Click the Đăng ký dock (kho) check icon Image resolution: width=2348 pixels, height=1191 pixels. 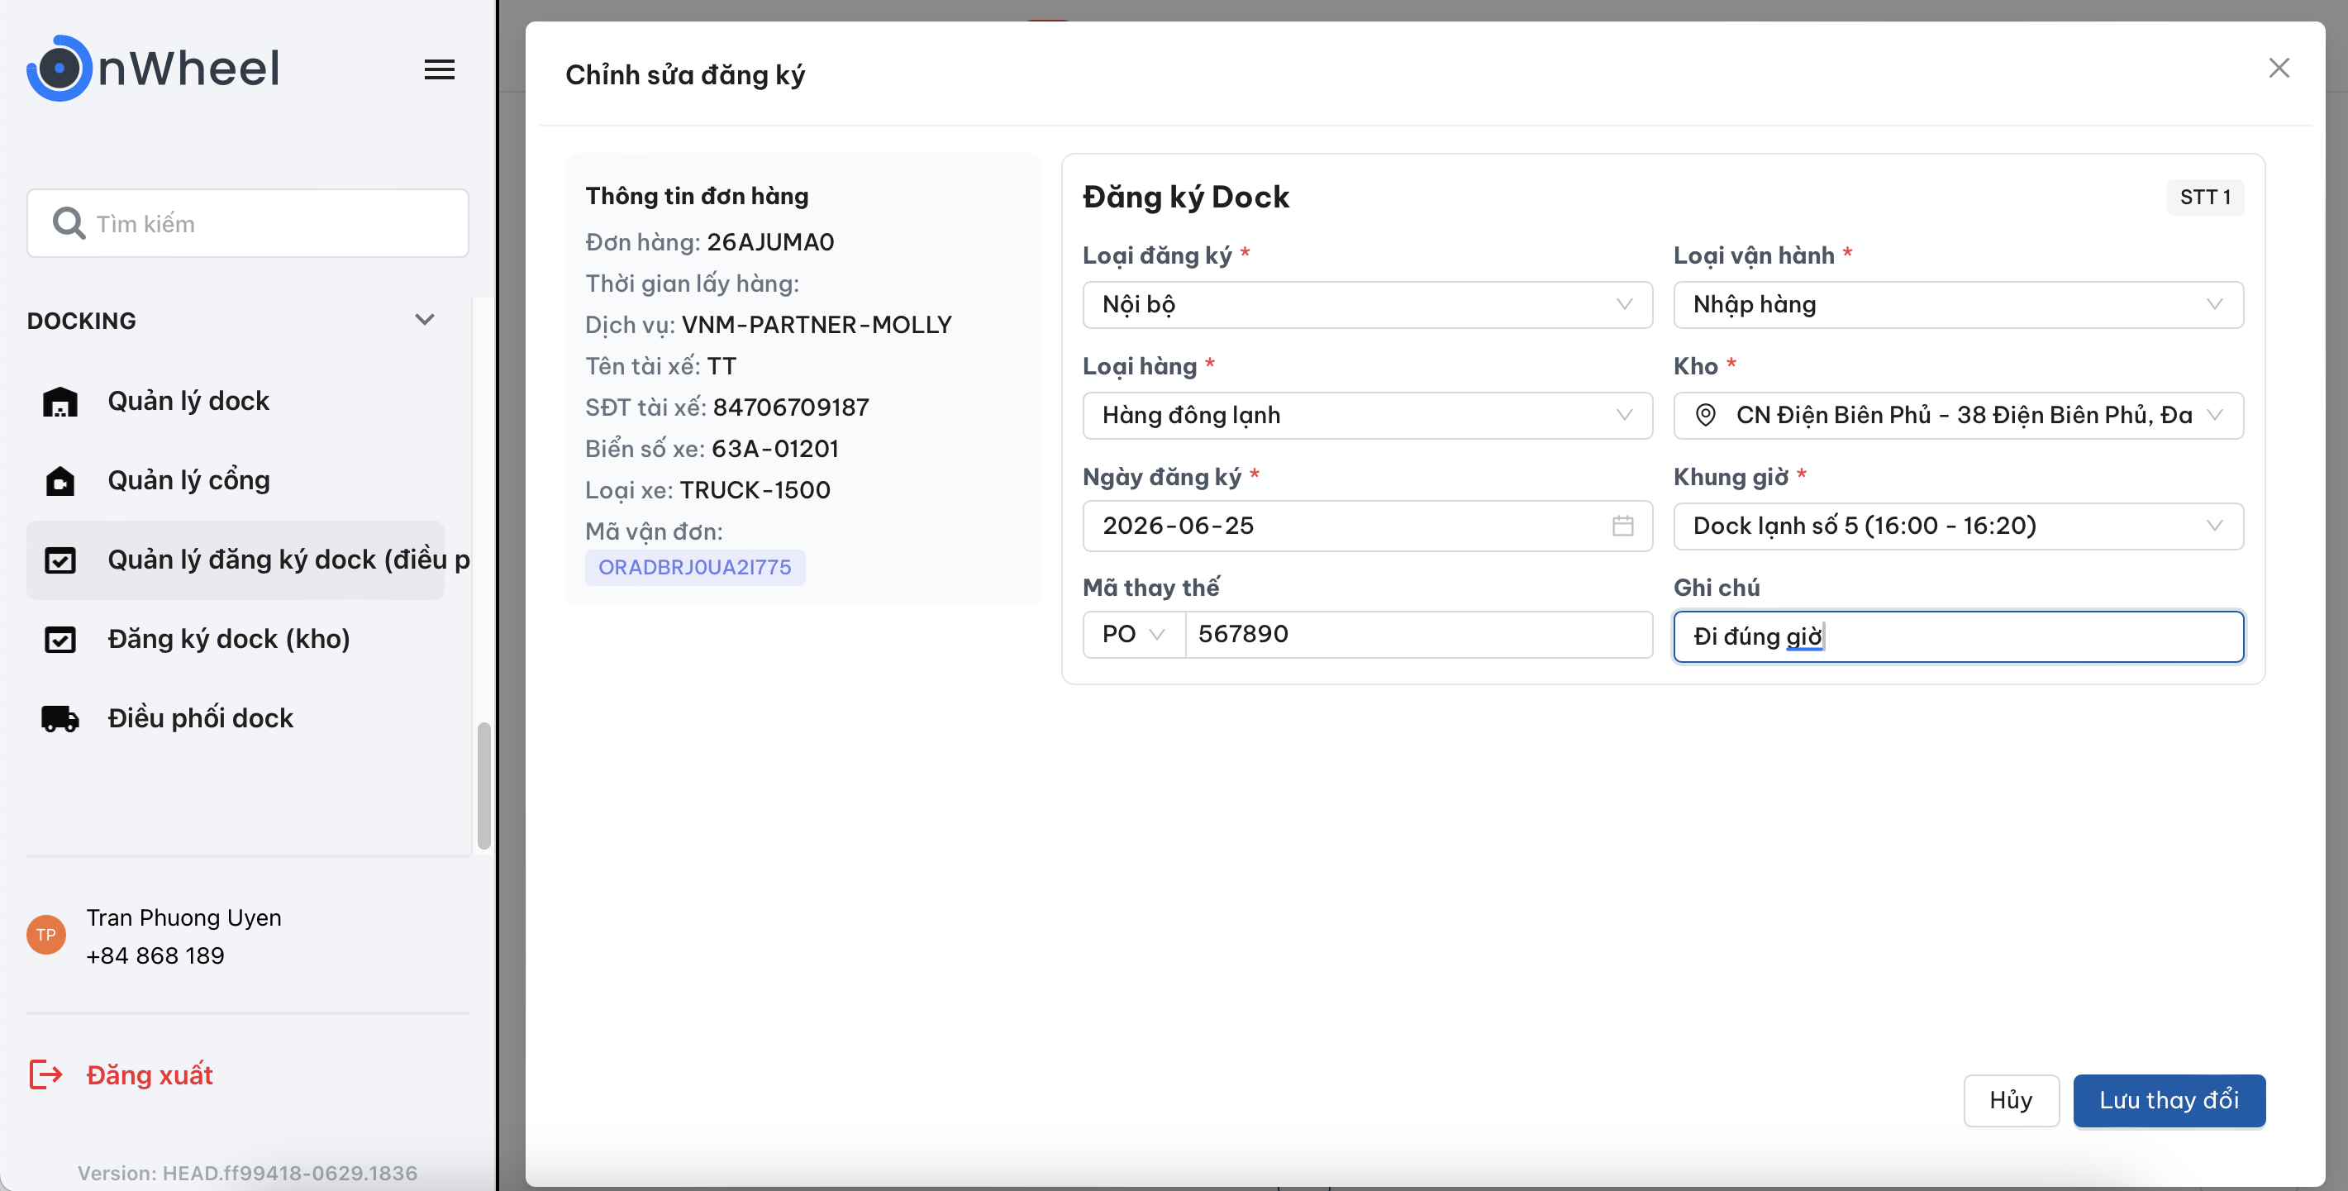[60, 639]
